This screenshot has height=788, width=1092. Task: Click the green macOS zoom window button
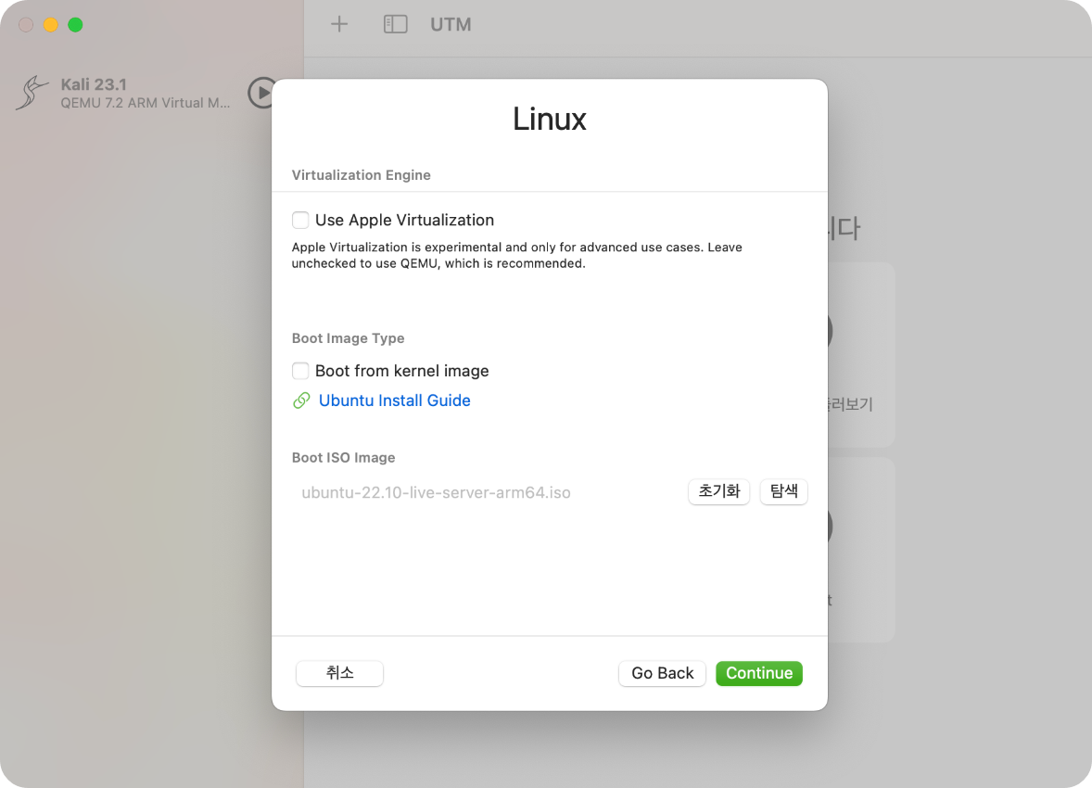(x=75, y=25)
